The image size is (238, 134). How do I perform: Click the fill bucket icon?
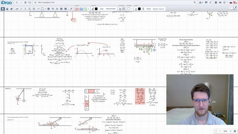120,9
